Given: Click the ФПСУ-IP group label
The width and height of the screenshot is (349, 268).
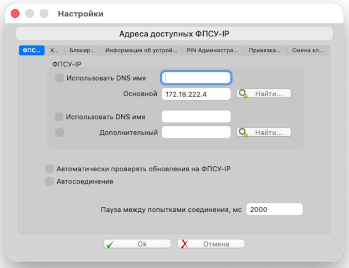Looking at the screenshot, I should [x=67, y=64].
